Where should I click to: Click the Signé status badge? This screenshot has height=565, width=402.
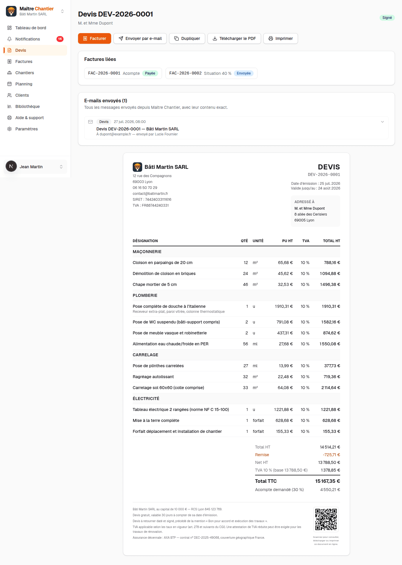[x=387, y=18]
